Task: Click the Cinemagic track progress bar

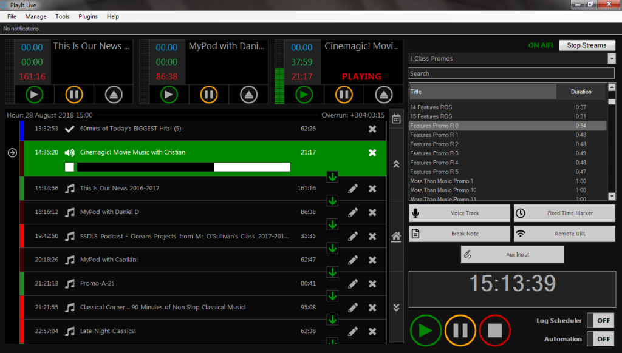Action: point(183,167)
